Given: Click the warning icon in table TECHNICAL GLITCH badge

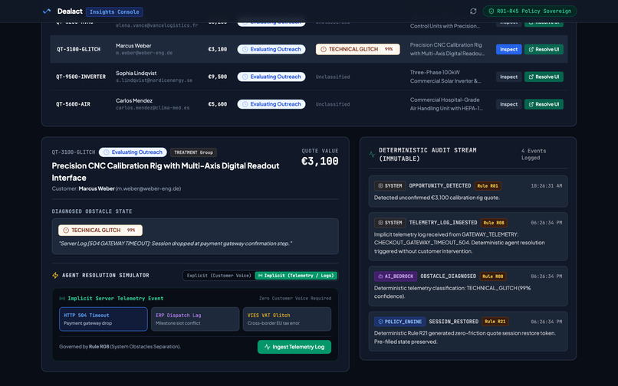Looking at the screenshot, I should tap(324, 49).
